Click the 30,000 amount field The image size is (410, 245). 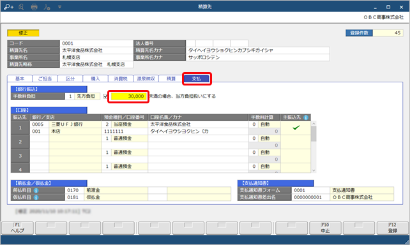pyautogui.click(x=129, y=96)
